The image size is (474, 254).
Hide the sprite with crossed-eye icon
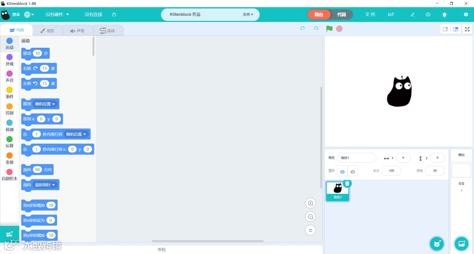pos(353,172)
